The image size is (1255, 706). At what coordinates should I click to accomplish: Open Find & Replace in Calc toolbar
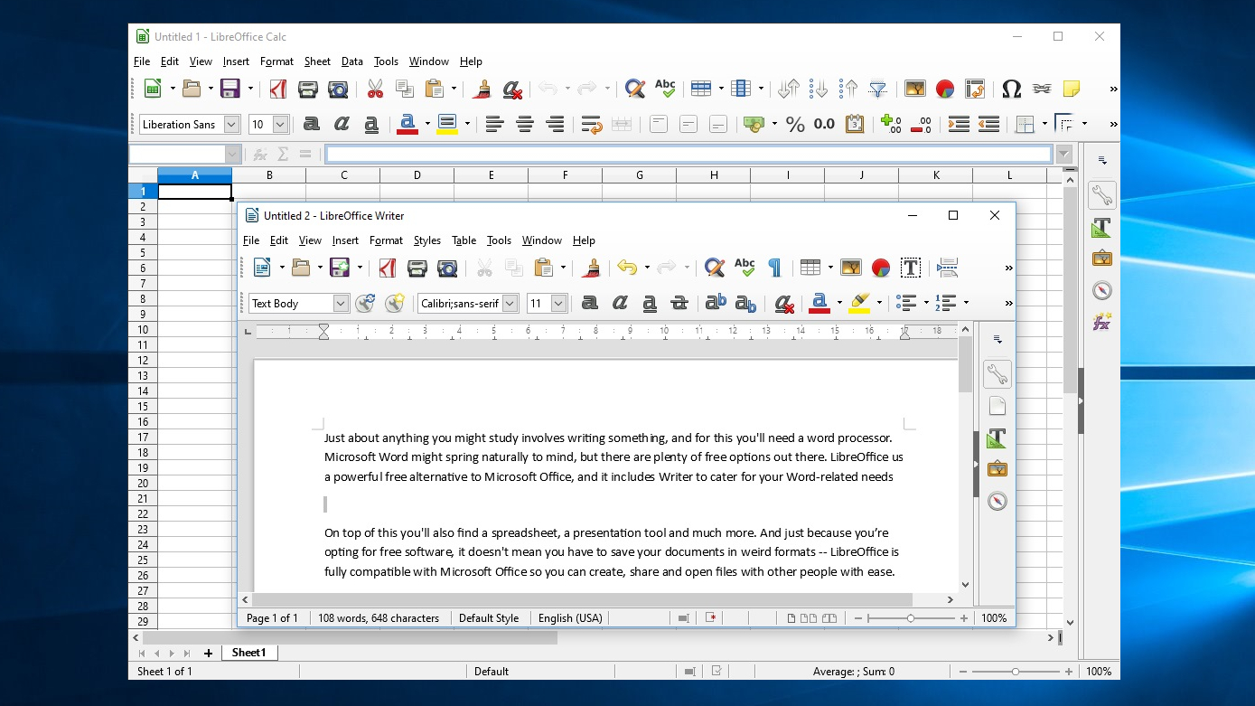[x=635, y=89]
